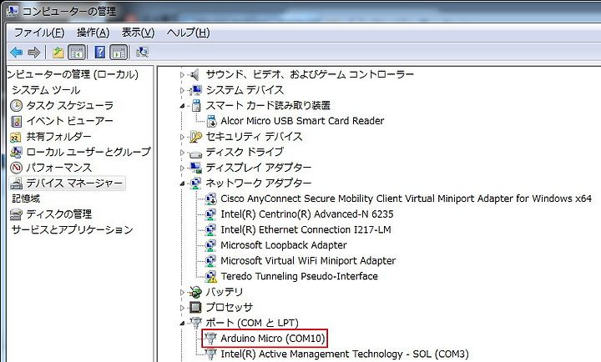Image resolution: width=601 pixels, height=362 pixels.
Task: Click the ディスク ドライブ category icon
Action: click(195, 154)
